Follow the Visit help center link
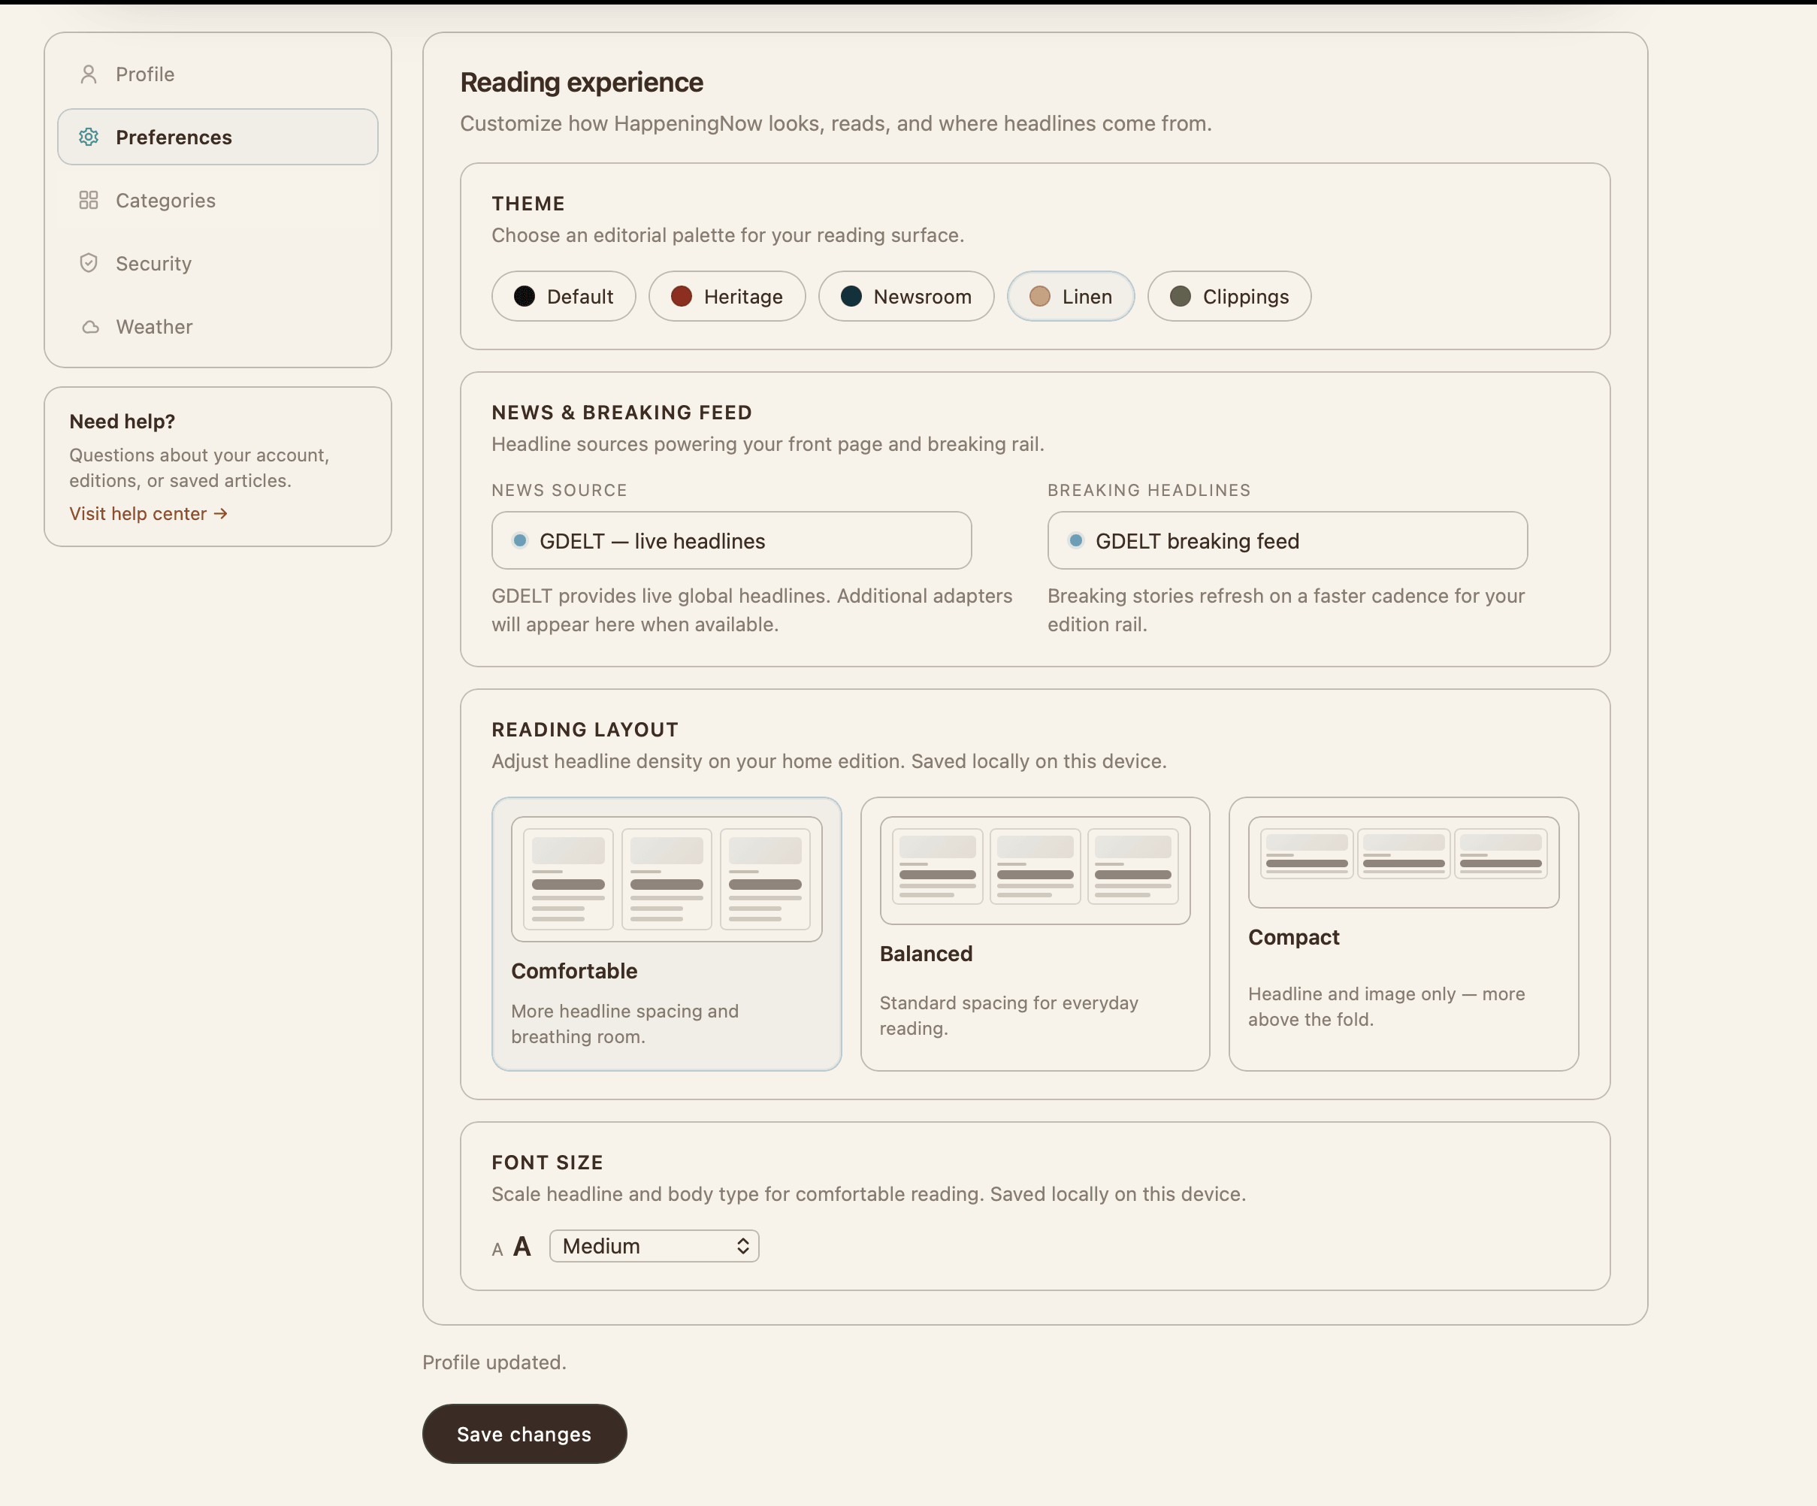 [x=149, y=514]
